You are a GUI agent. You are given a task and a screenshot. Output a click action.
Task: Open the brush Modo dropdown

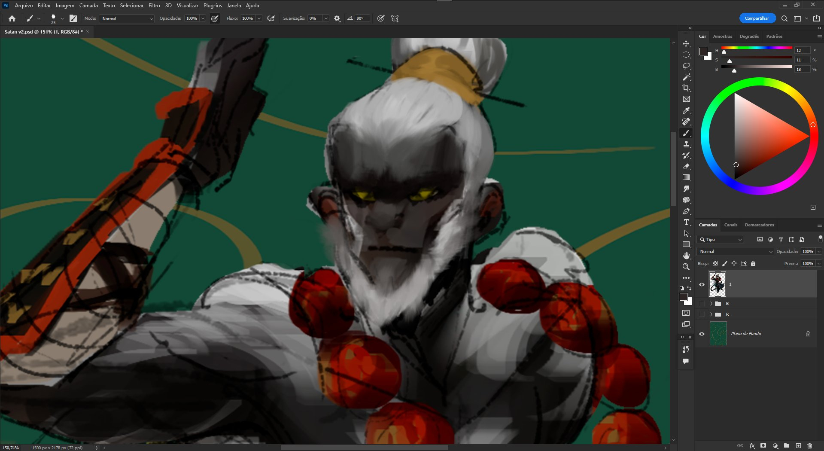point(127,18)
